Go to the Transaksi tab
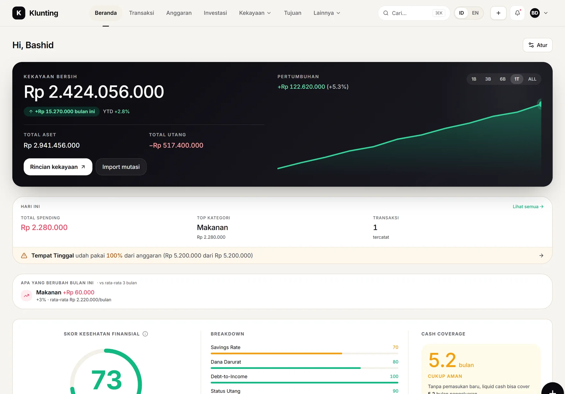This screenshot has width=565, height=394. tap(141, 13)
